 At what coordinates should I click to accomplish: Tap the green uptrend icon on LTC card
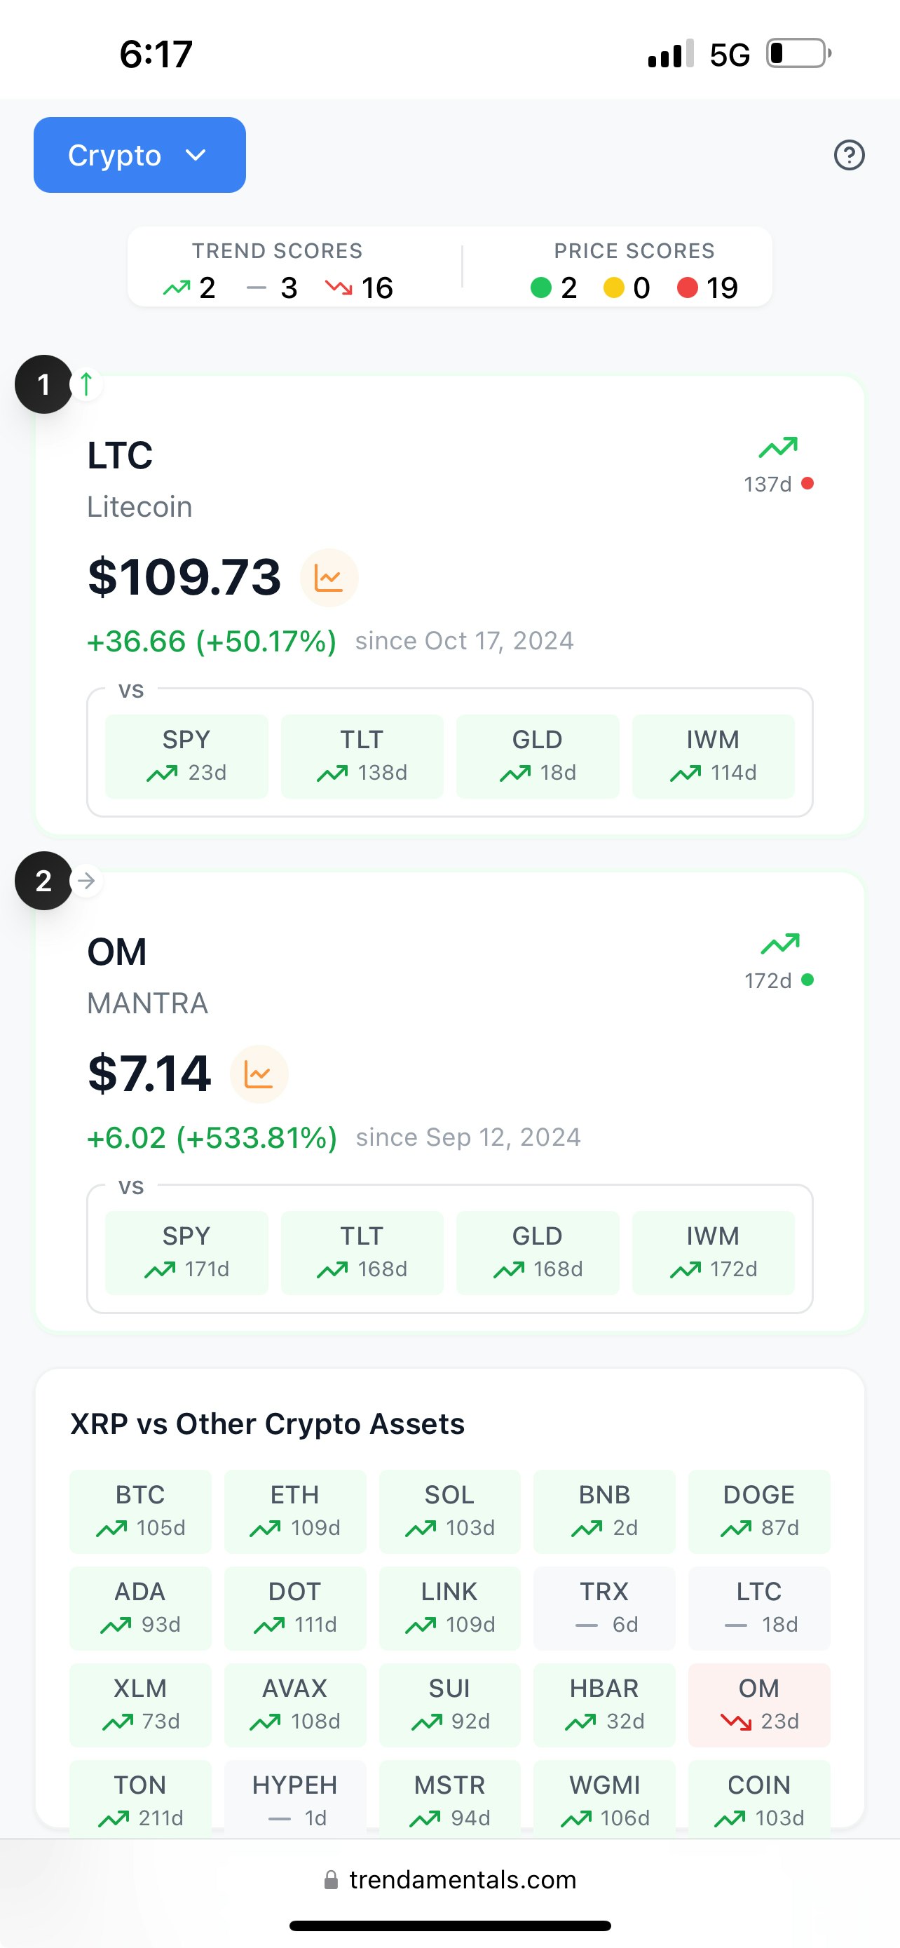pyautogui.click(x=778, y=447)
